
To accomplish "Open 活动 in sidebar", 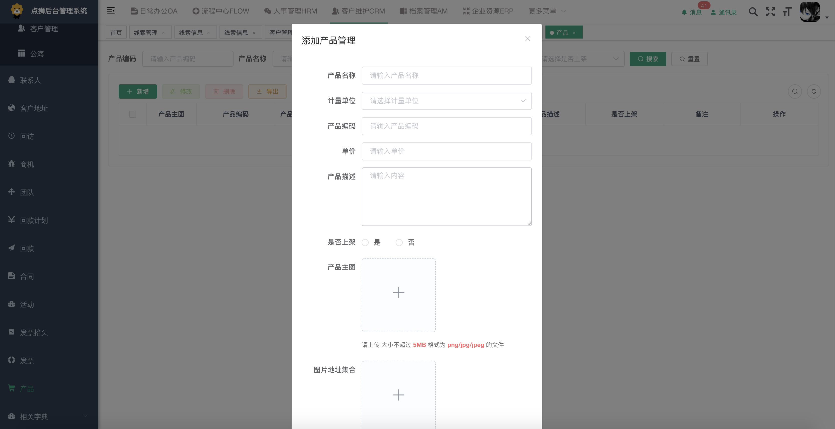I will pyautogui.click(x=49, y=304).
